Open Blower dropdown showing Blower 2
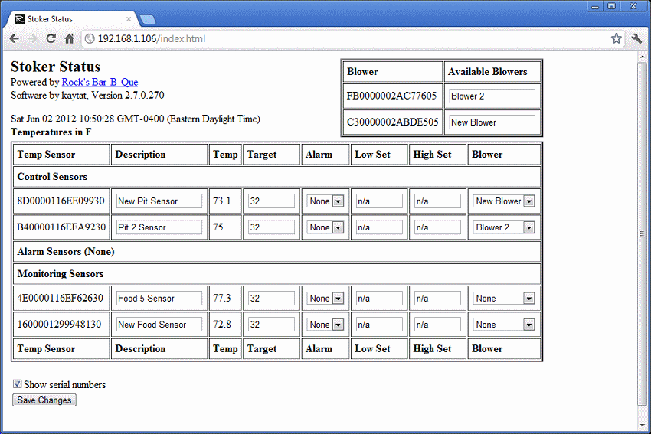This screenshot has height=434, width=651. [504, 227]
